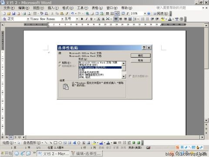Open the 100% zoom dropdown
Viewport: 209px width, 157px height.
[145, 14]
